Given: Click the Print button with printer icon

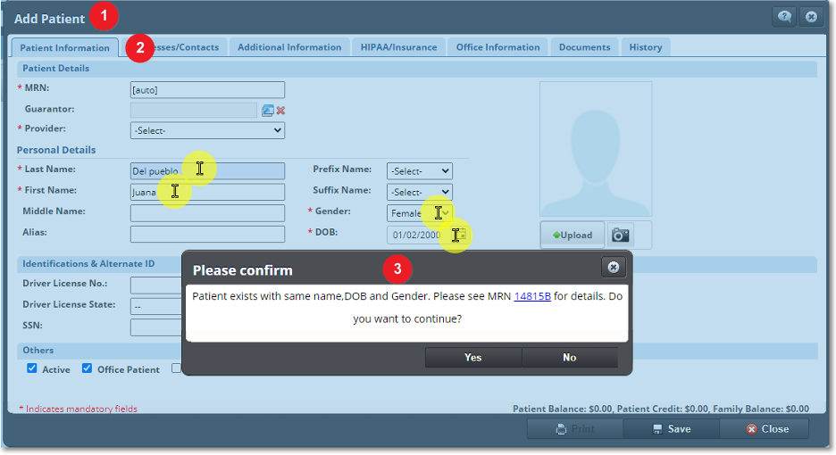Looking at the screenshot, I should click(x=574, y=429).
